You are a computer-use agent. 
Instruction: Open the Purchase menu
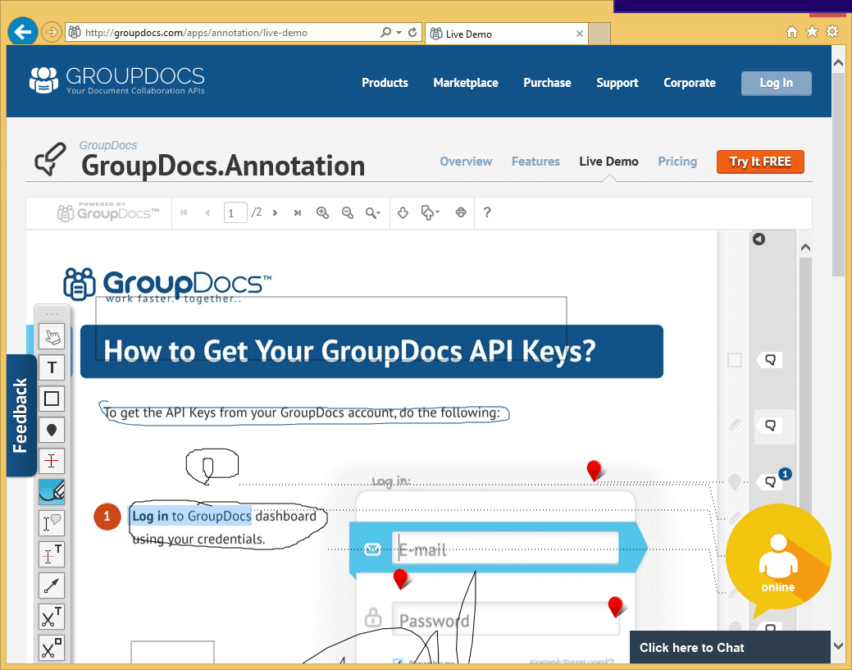[547, 83]
